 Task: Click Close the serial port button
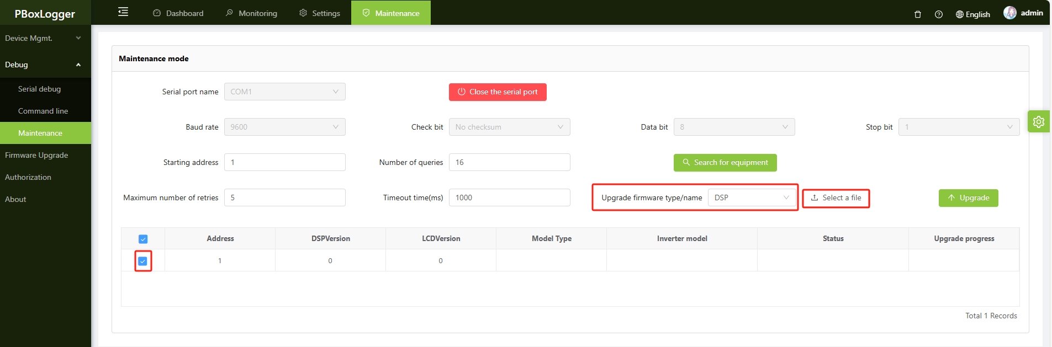[x=498, y=92]
